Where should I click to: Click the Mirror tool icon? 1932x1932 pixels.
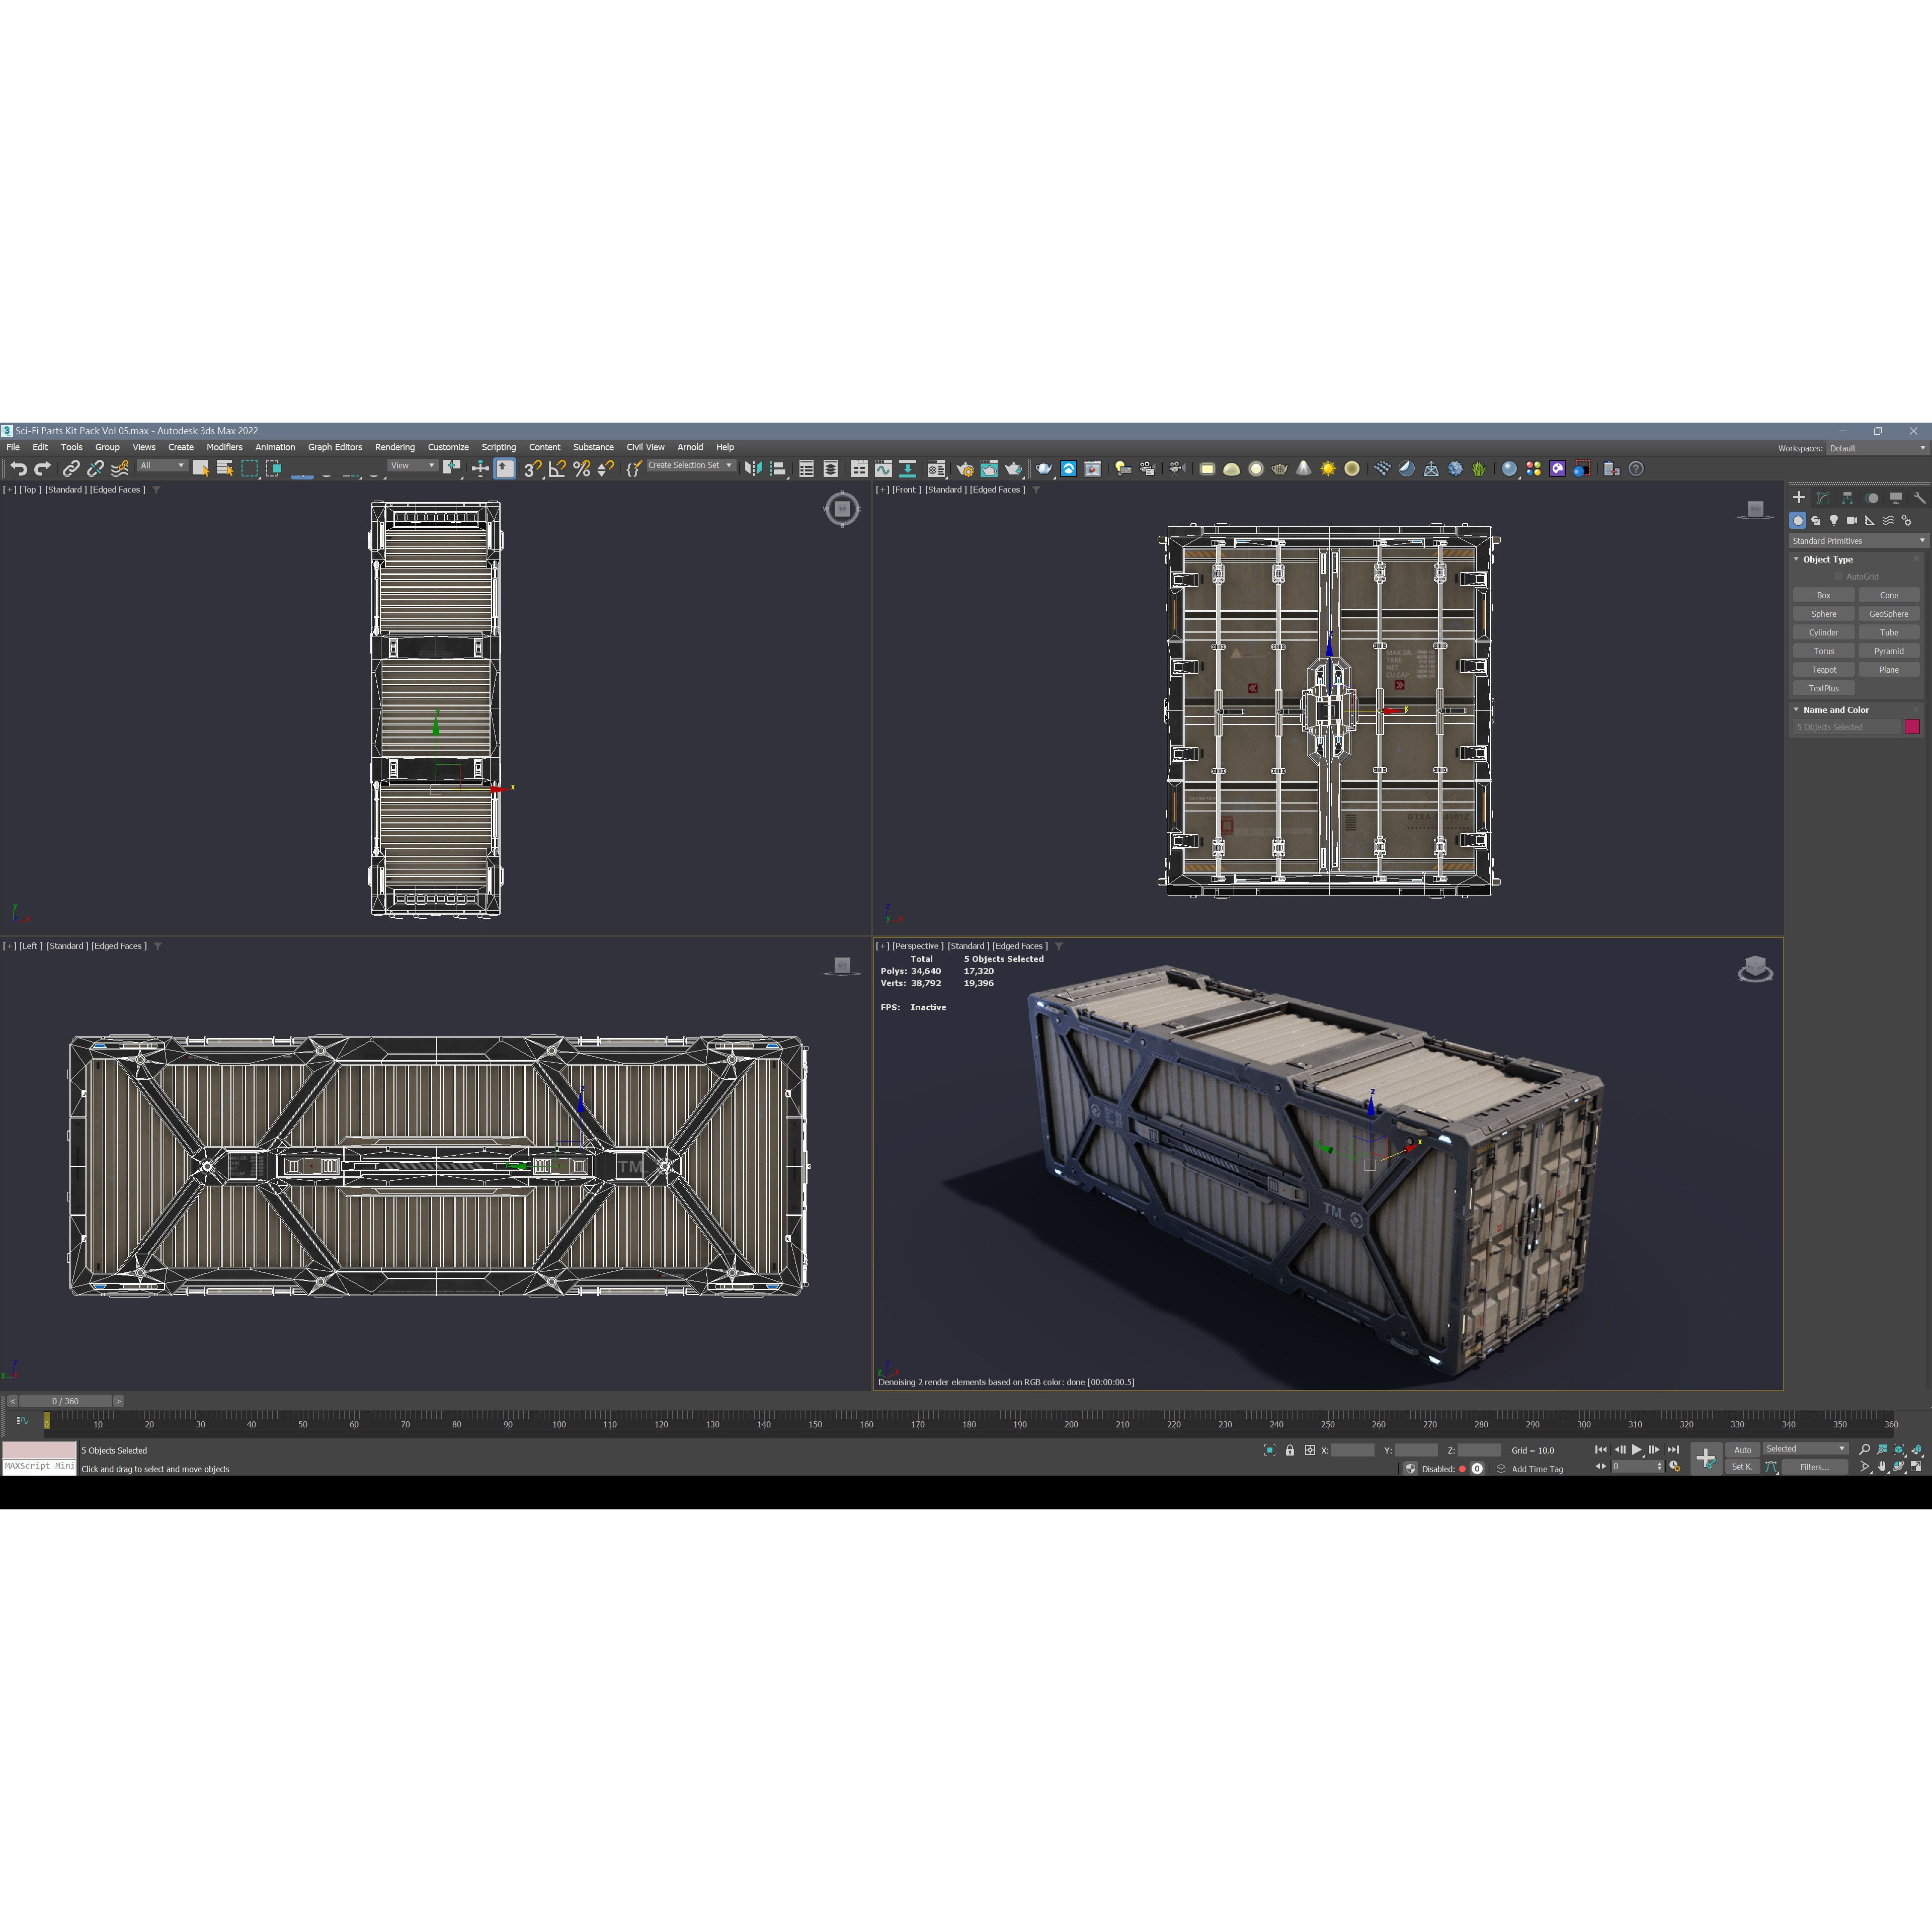tap(753, 469)
